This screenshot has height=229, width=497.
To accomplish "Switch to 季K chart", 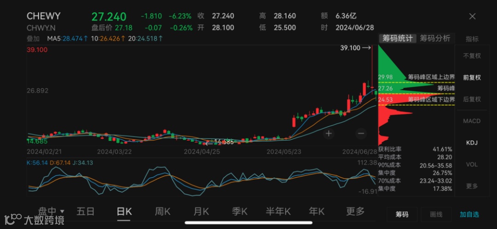I will (x=240, y=211).
